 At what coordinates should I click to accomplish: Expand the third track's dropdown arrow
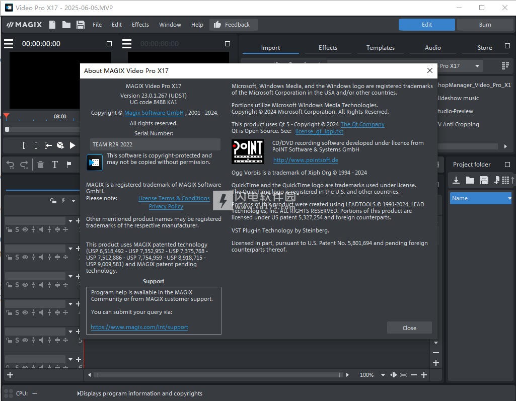[x=70, y=276]
